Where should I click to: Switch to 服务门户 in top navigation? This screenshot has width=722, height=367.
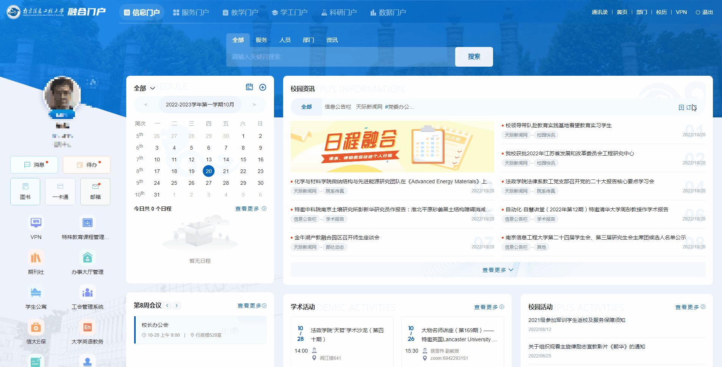[191, 12]
